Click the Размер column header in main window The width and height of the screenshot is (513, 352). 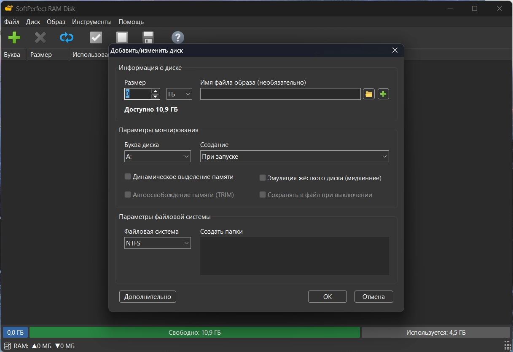tap(48, 55)
